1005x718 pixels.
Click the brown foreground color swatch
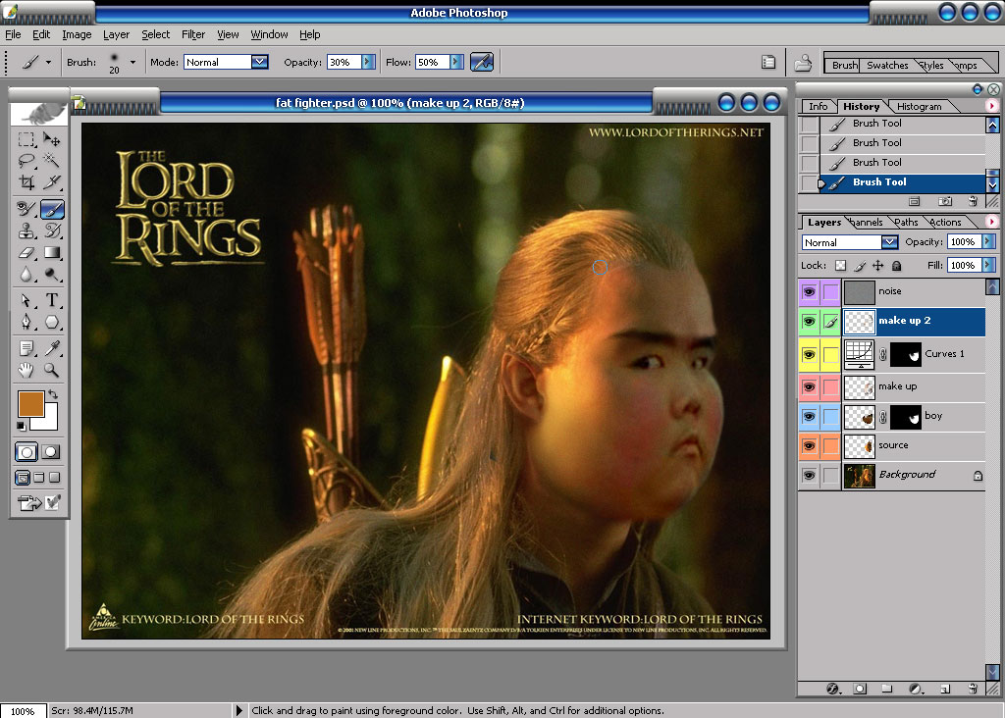click(29, 403)
